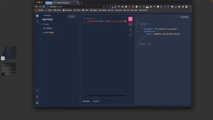Select the userId field in NewTodo docs
Image resolution: width=213 pixels, height=120 pixels.
coord(46,32)
